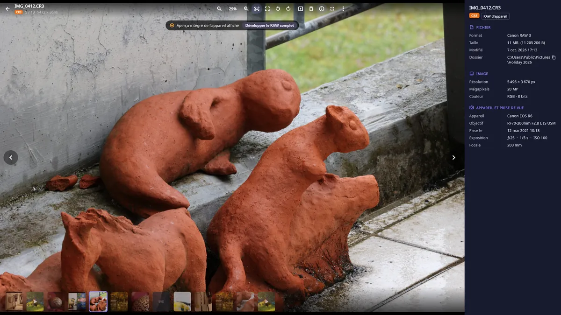Click 'APPAREIL ET PRISE DE VUE' header
Image resolution: width=561 pixels, height=315 pixels.
496,108
